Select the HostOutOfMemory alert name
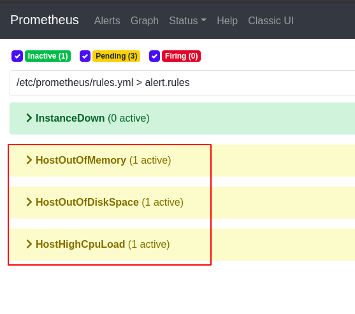 [81, 160]
